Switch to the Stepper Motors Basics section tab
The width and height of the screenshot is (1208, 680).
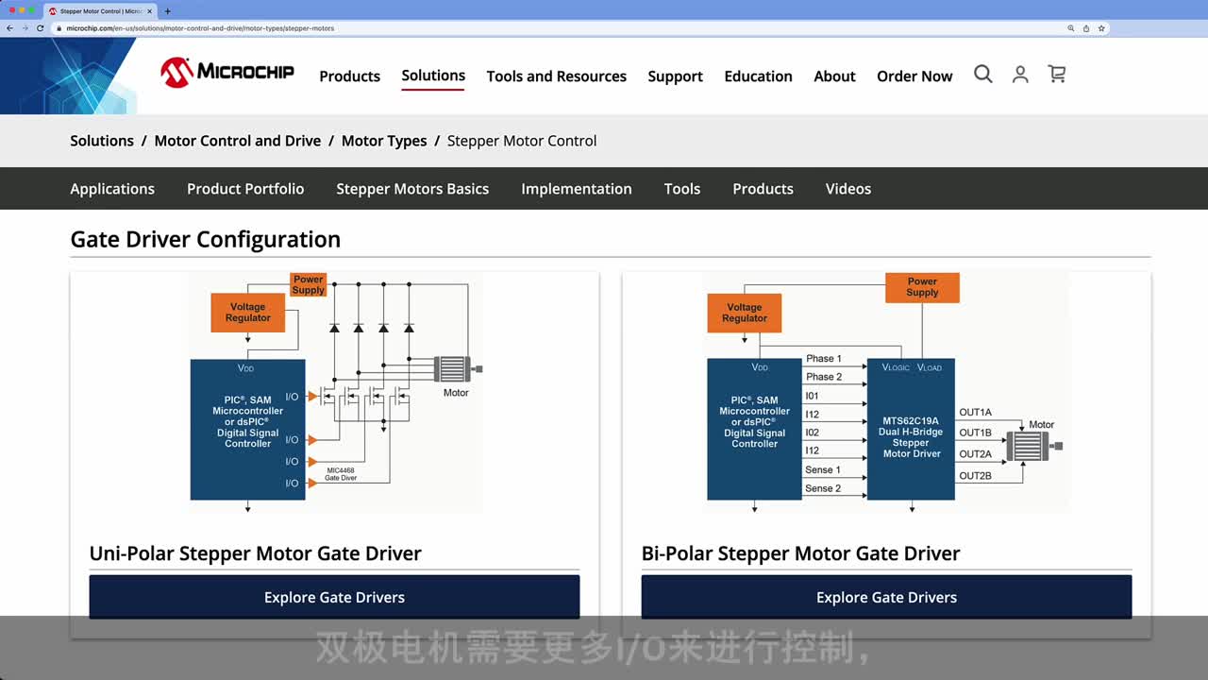pos(412,189)
